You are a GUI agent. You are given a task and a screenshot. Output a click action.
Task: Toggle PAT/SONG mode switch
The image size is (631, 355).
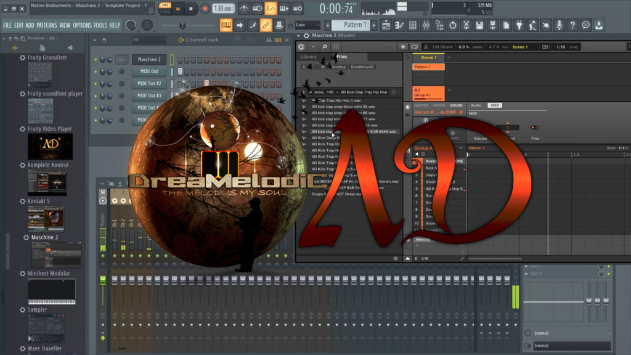(x=165, y=9)
